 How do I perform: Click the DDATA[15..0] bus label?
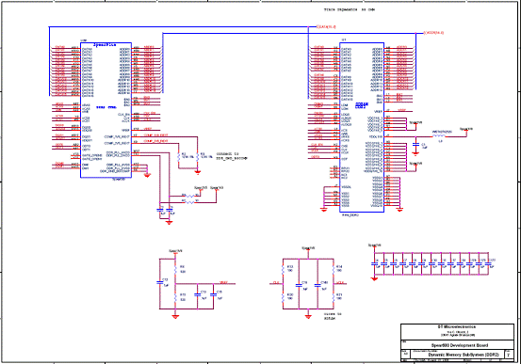(326, 26)
